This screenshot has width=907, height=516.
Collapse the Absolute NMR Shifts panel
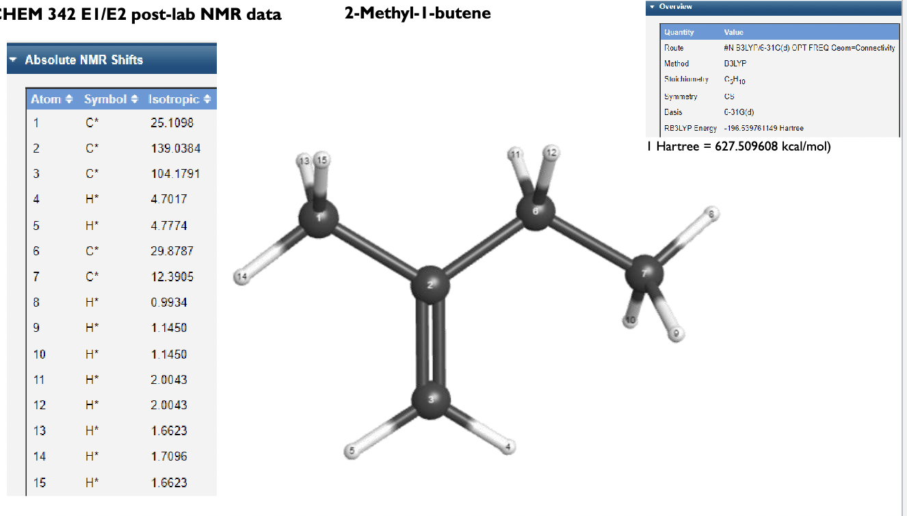(x=14, y=60)
